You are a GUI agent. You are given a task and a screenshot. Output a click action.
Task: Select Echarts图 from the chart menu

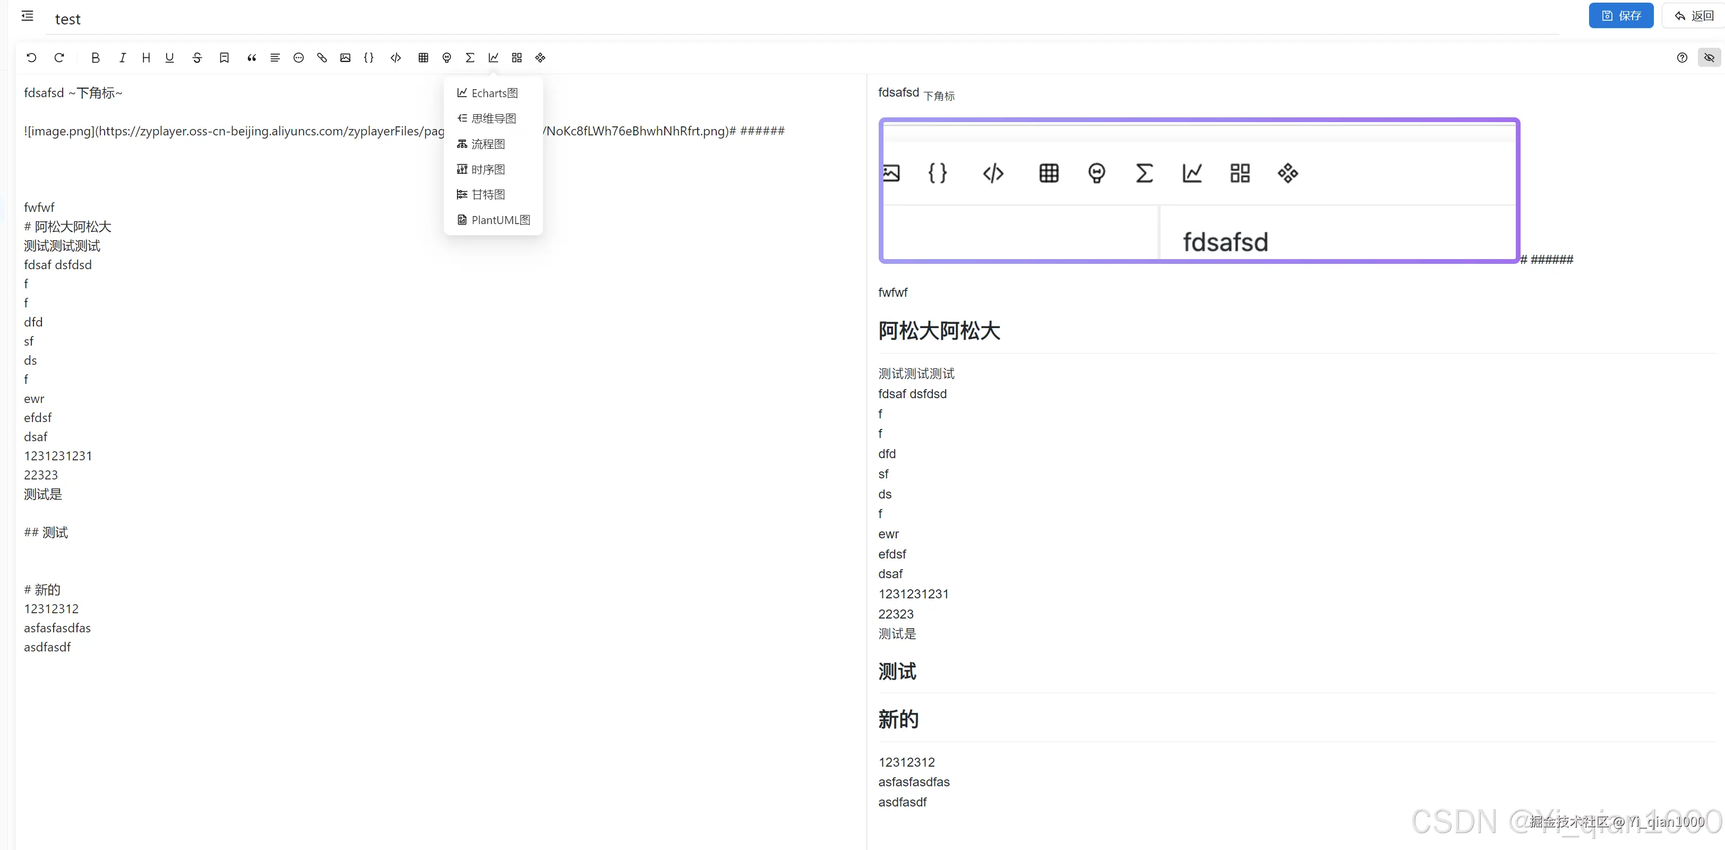click(494, 93)
